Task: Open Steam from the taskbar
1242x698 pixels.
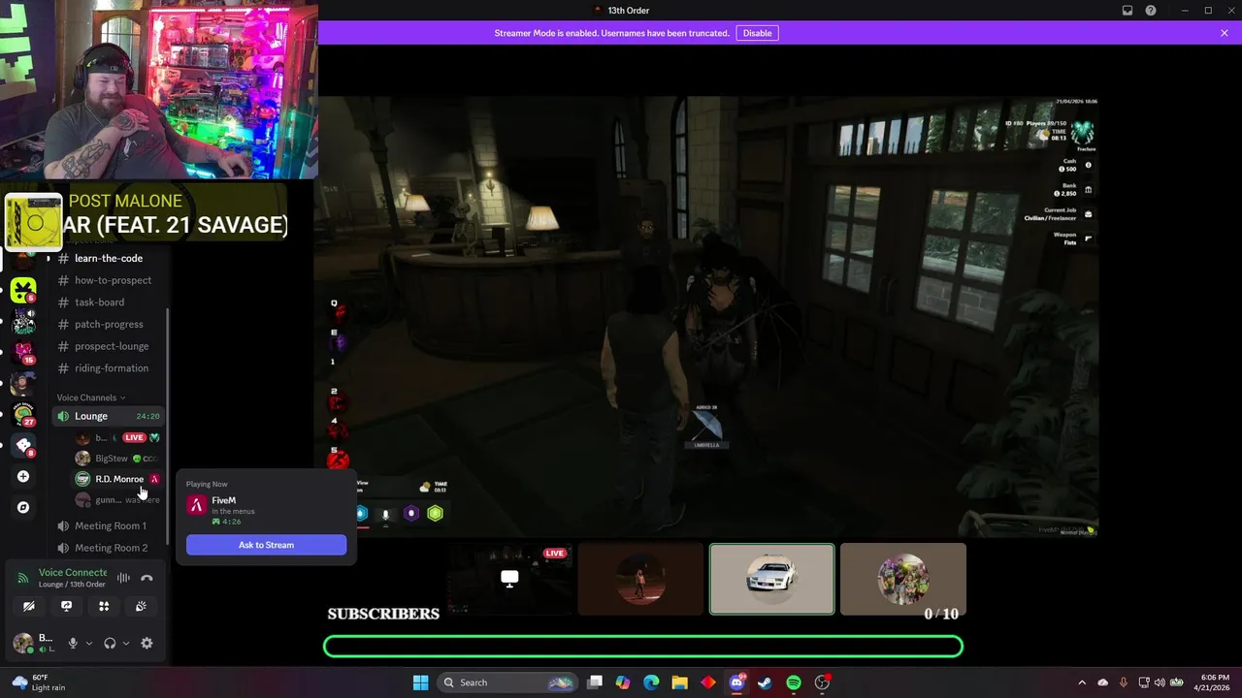Action: [765, 682]
